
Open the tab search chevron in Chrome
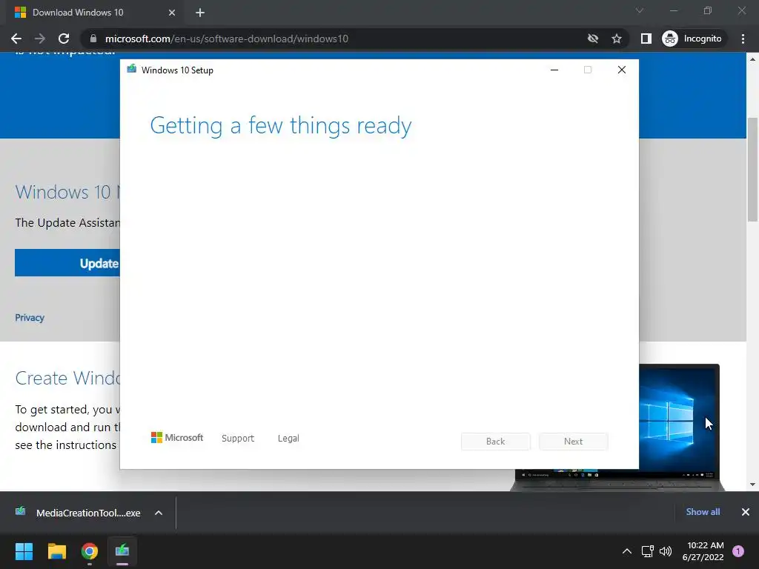click(640, 10)
